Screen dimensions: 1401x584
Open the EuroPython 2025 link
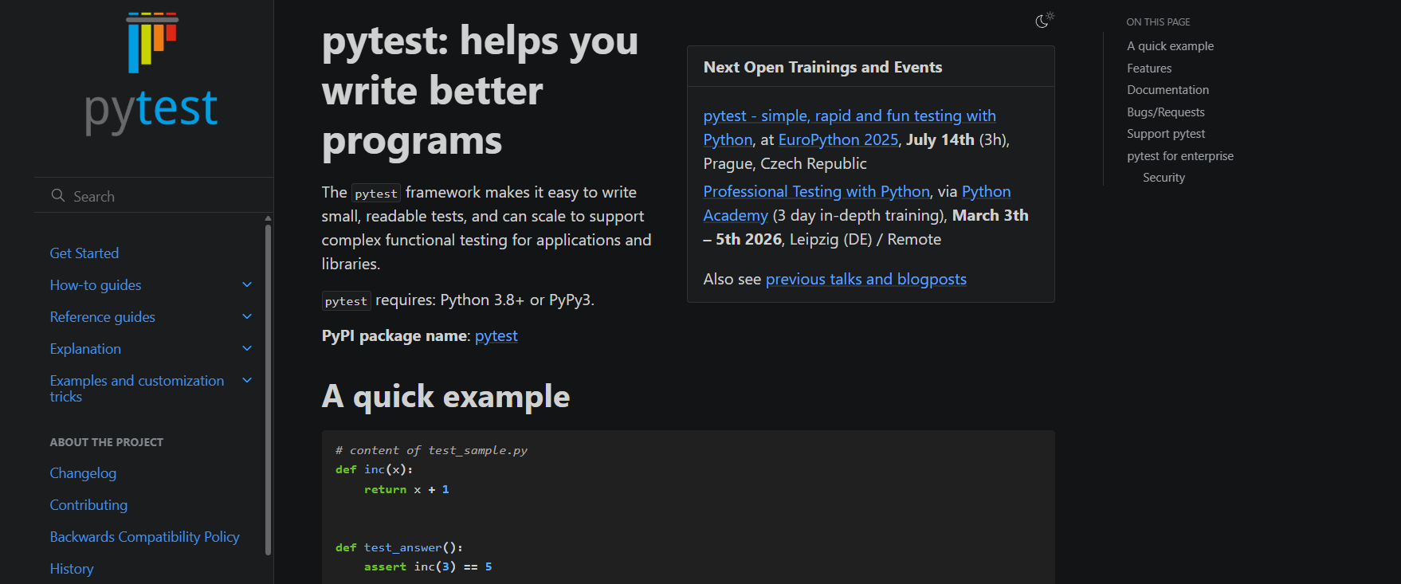coord(838,139)
